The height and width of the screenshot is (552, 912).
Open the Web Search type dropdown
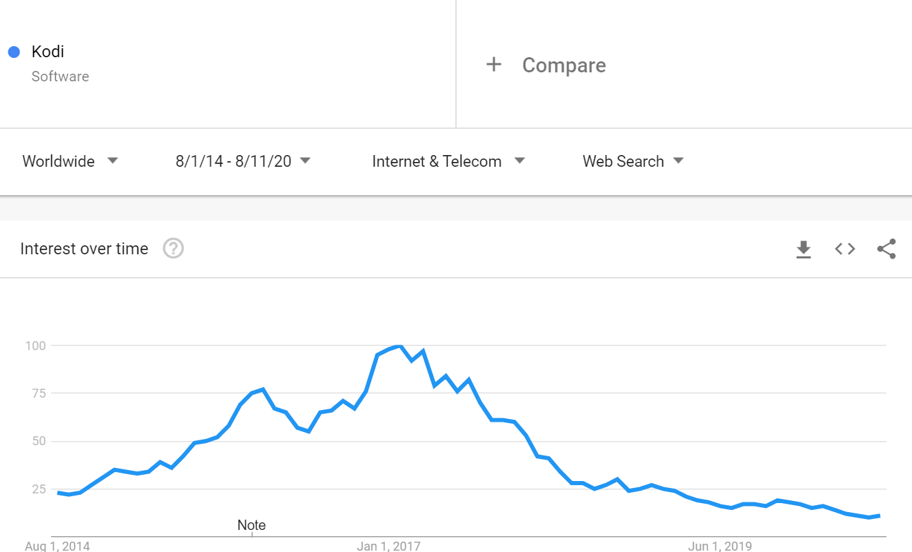633,161
